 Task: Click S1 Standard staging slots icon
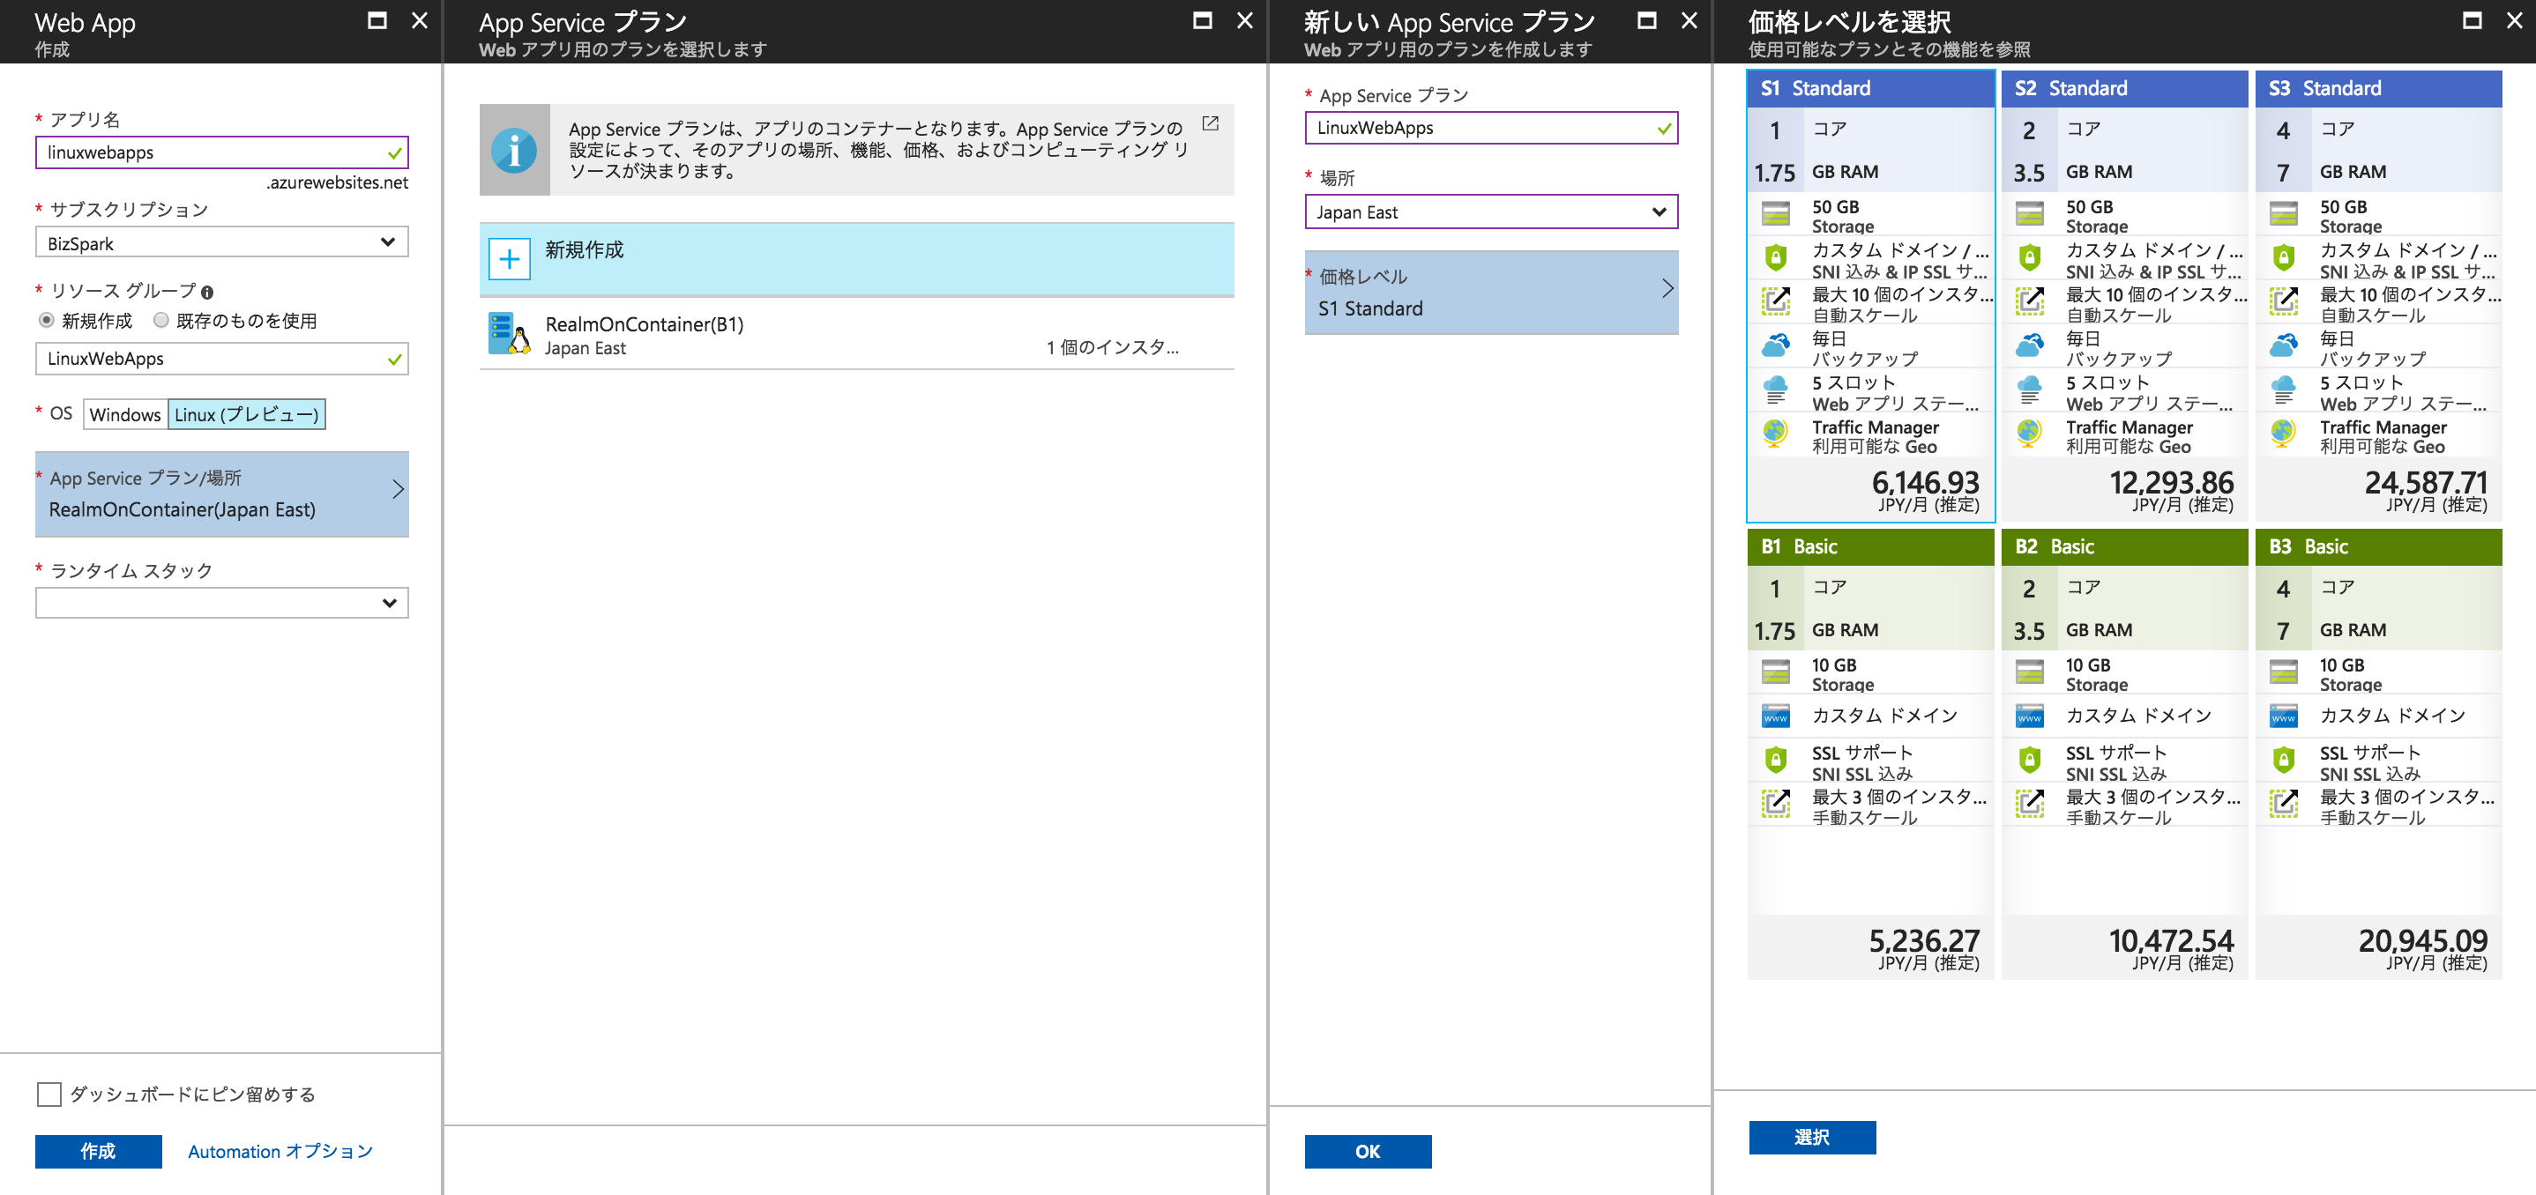[x=1775, y=390]
